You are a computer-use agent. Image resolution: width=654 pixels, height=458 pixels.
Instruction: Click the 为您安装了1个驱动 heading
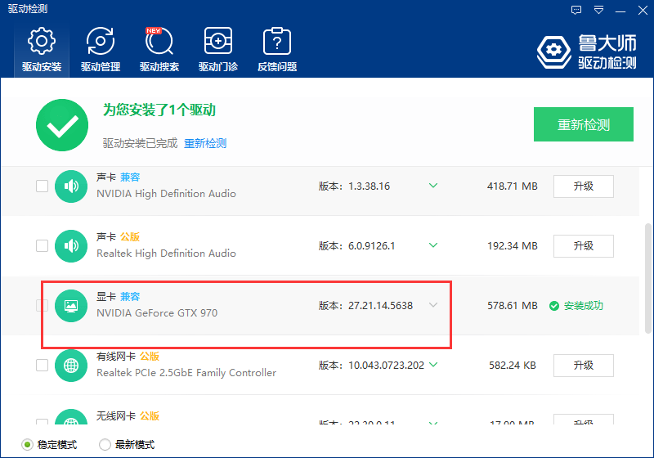click(159, 110)
